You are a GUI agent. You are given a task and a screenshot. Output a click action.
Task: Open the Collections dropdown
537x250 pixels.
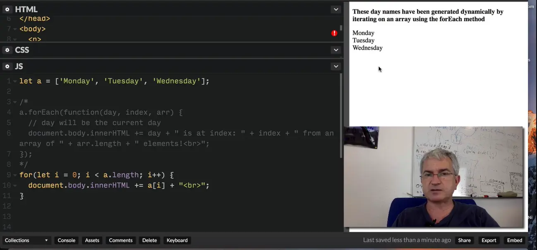tap(26, 240)
